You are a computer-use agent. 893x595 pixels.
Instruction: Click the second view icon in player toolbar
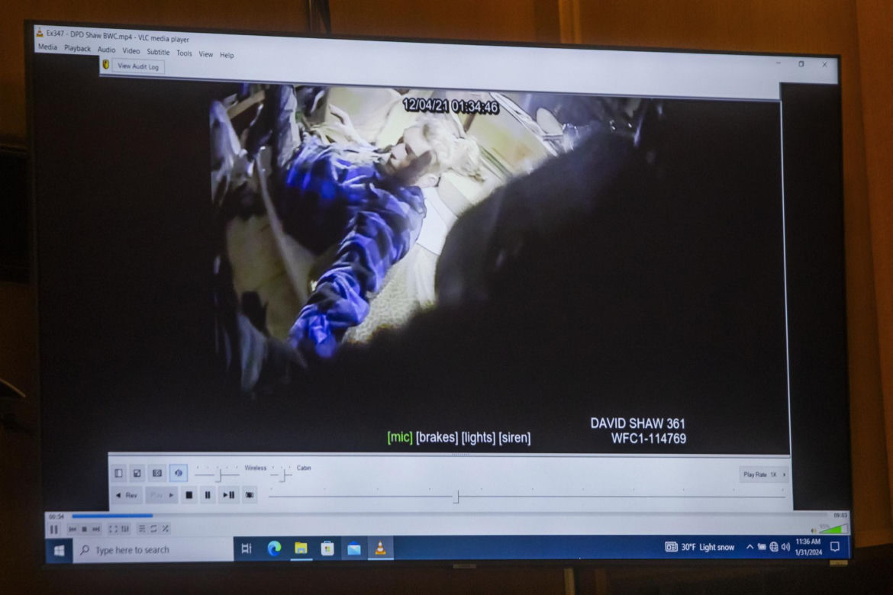(x=137, y=473)
